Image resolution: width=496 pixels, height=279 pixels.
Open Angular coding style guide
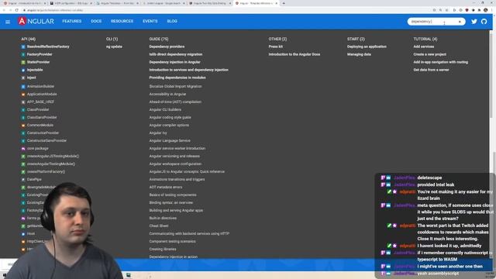point(170,117)
